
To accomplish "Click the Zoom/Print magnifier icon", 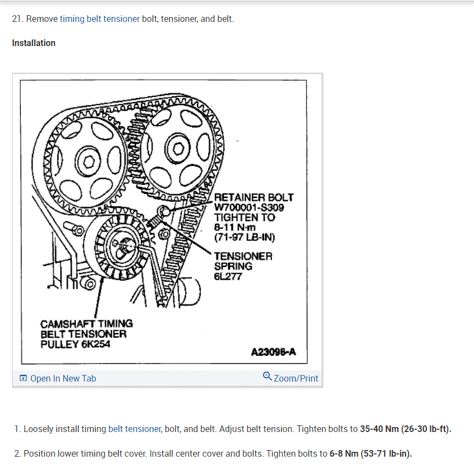I will pyautogui.click(x=267, y=376).
